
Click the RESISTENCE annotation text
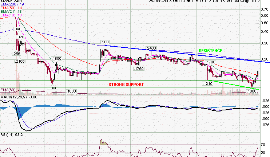pyautogui.click(x=210, y=51)
